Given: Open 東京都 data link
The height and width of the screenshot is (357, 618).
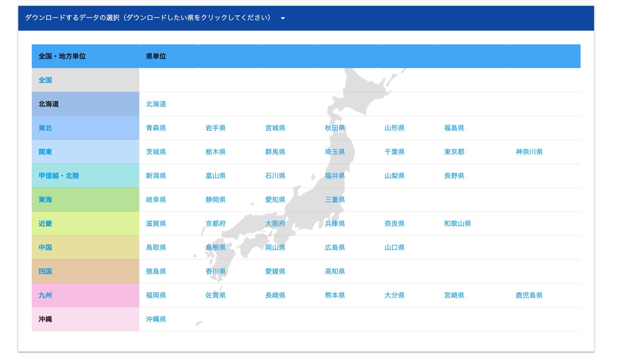Looking at the screenshot, I should 454,152.
